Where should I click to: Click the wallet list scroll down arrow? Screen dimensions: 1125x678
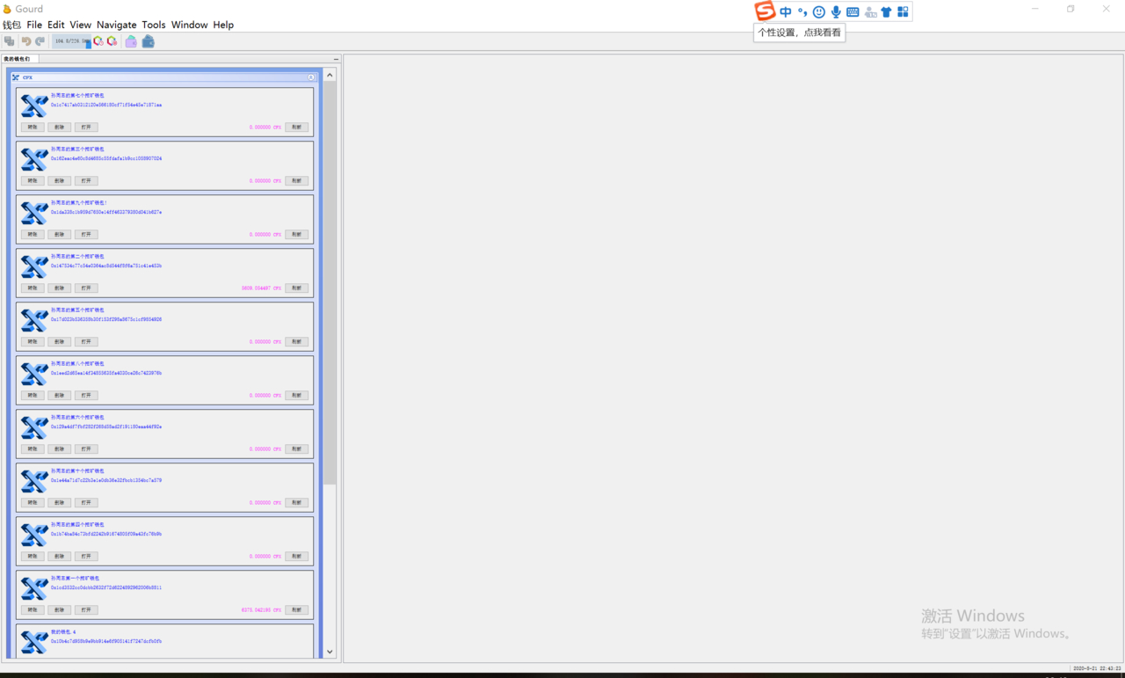[330, 652]
